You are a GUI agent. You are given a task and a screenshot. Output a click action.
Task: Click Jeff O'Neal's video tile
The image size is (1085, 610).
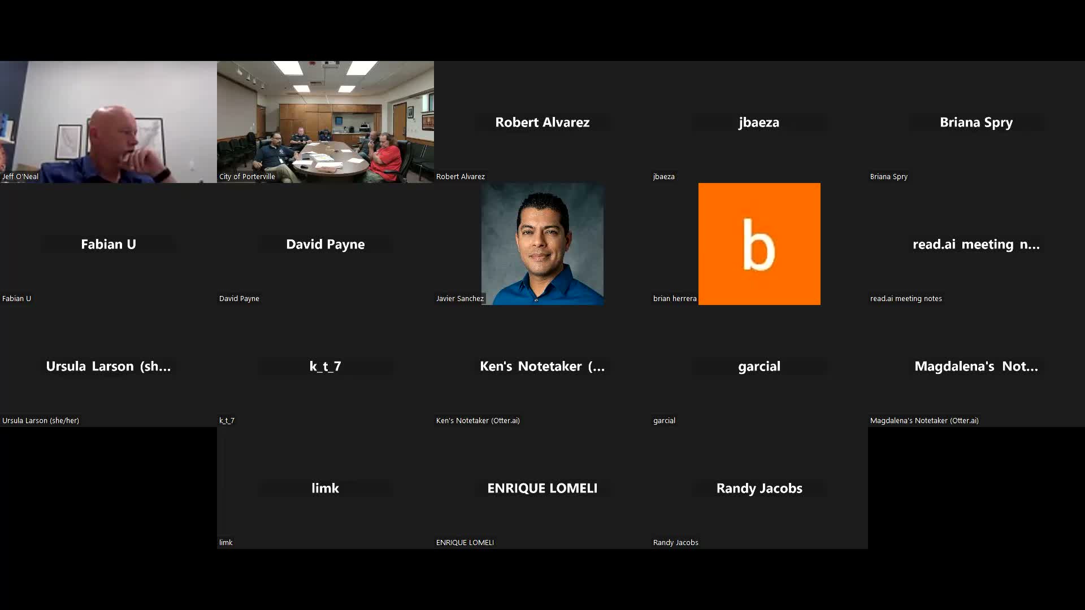[108, 121]
